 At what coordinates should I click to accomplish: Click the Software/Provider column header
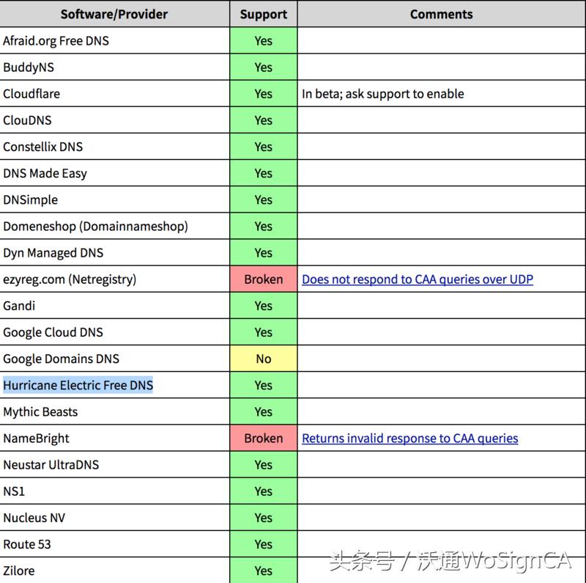(114, 14)
